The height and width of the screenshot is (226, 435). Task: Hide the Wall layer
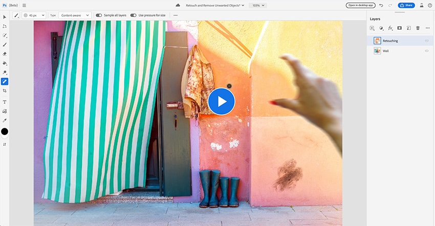coord(426,51)
